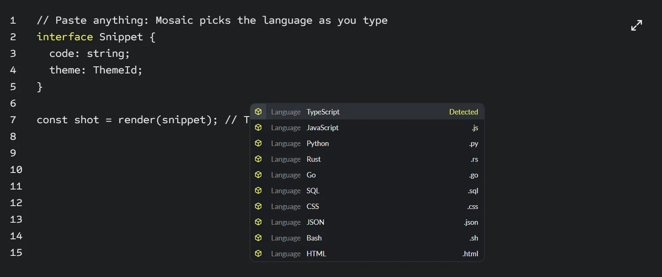This screenshot has height=277, width=662.
Task: Click the cube icon beside Bash
Action: (x=258, y=238)
